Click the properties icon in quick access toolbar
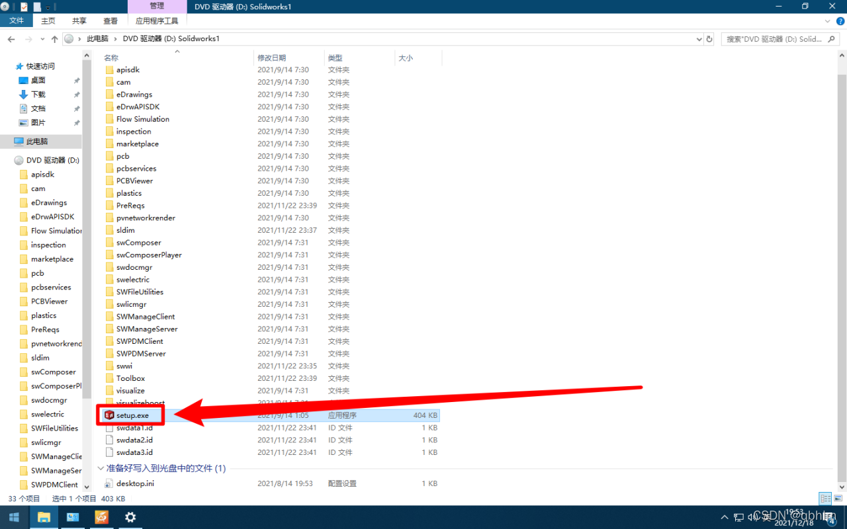Screen dimensions: 847x529 (x=24, y=7)
